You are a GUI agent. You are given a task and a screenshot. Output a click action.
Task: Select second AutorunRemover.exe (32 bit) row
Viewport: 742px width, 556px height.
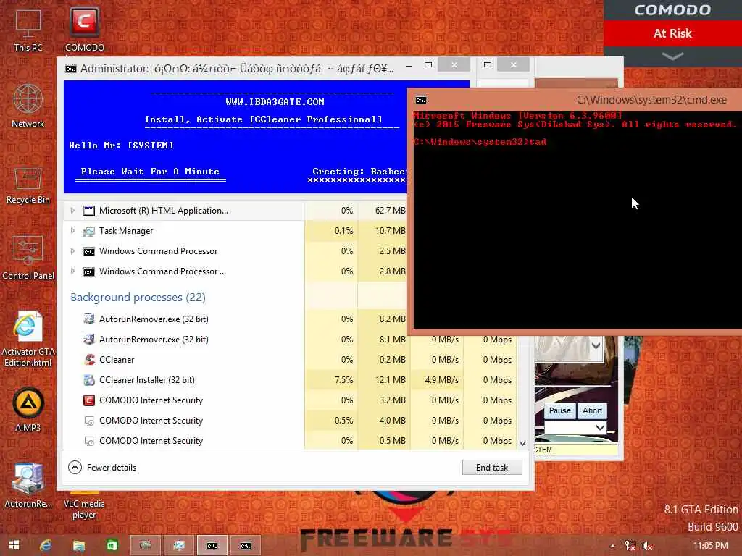tap(291, 340)
